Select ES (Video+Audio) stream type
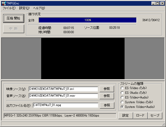 (134, 97)
